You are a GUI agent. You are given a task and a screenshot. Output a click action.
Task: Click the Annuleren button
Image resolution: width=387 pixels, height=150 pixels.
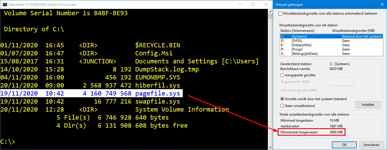tap(371, 145)
